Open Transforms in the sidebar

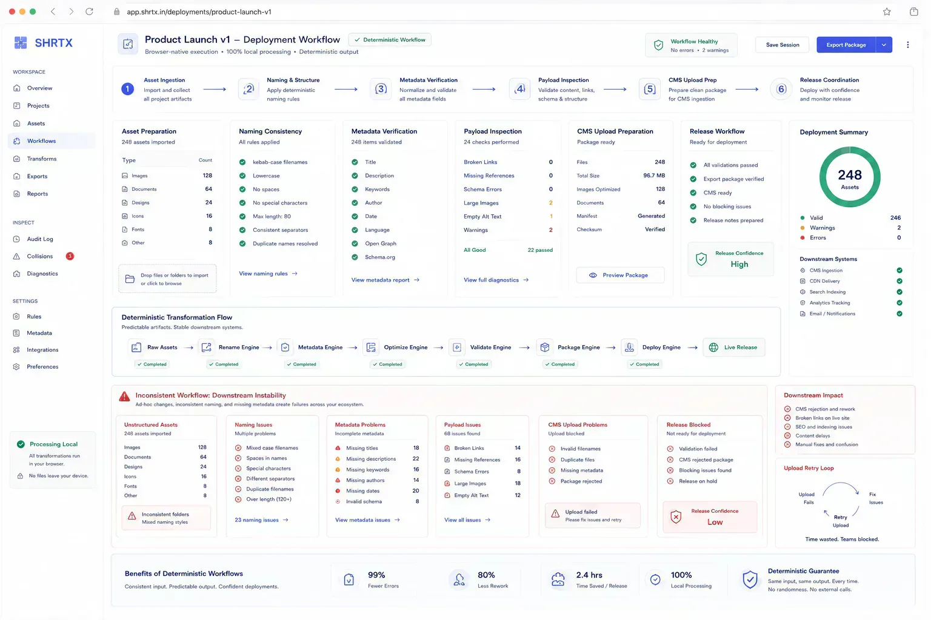point(42,159)
